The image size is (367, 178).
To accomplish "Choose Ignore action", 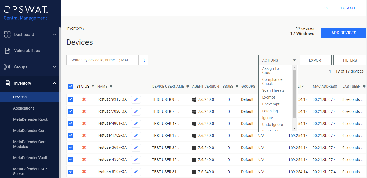I will point(267,118).
